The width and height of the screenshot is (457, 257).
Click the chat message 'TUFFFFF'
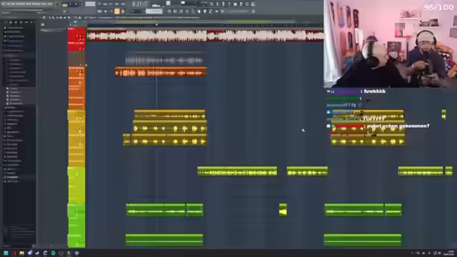click(x=374, y=119)
